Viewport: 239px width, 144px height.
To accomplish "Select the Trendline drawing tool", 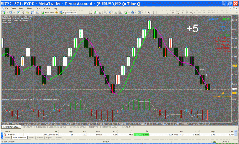I will [x=168, y=13].
